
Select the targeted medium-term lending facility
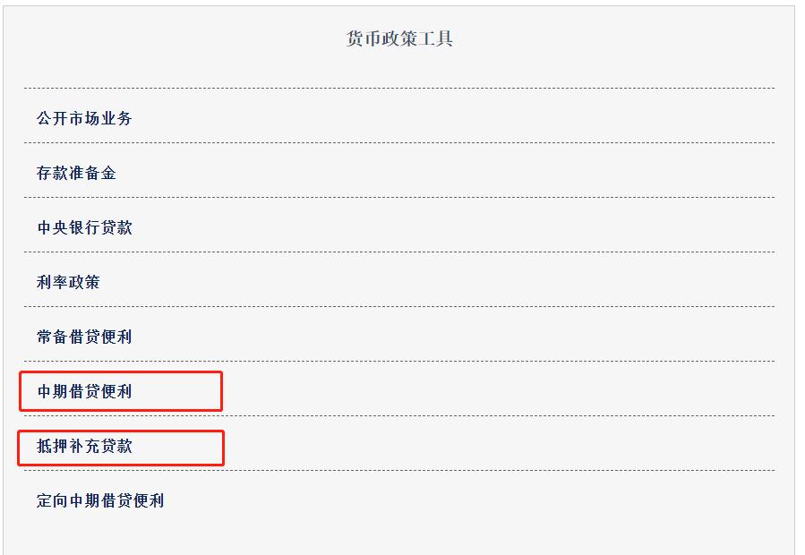coord(101,499)
